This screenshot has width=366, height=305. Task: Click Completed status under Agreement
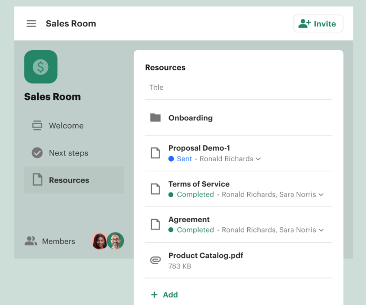195,230
